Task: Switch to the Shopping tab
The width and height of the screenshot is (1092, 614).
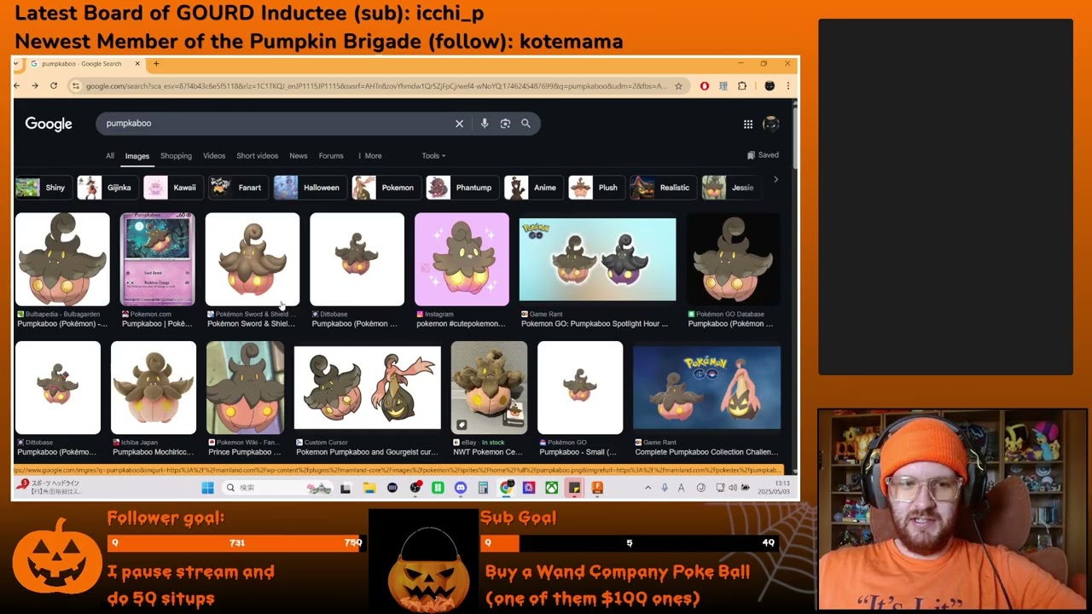Action: (x=176, y=156)
